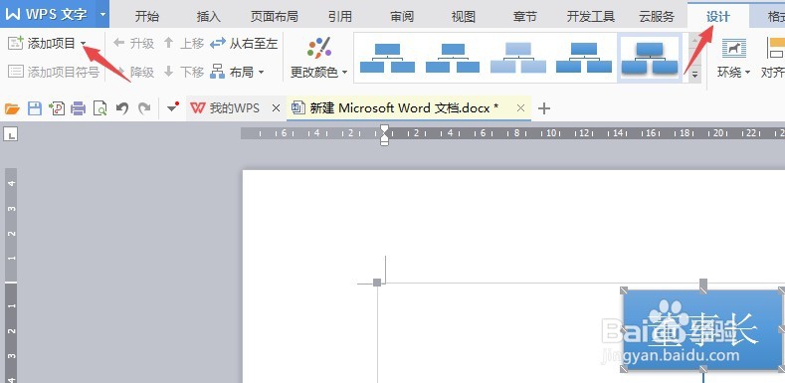Close the 我的WPS tab
Image resolution: width=785 pixels, height=383 pixels.
click(x=276, y=108)
